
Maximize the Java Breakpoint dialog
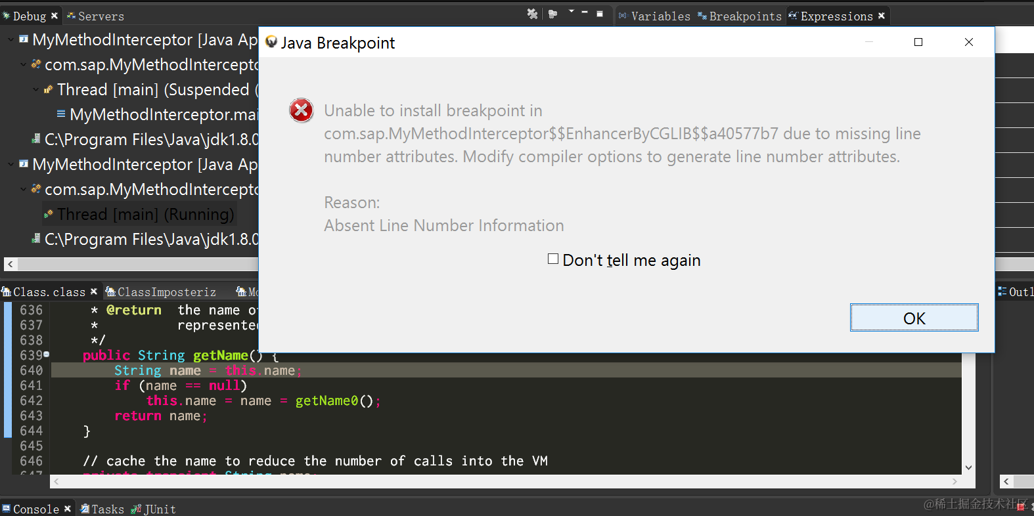click(x=918, y=42)
